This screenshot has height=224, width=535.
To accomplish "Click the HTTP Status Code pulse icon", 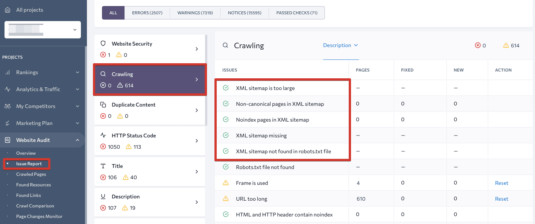I will 103,136.
